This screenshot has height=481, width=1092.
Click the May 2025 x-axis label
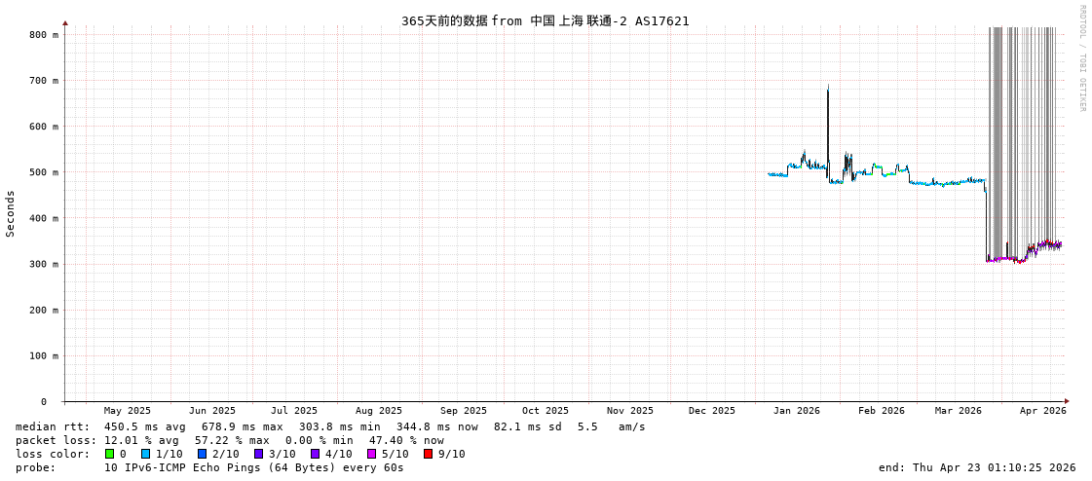tap(128, 411)
